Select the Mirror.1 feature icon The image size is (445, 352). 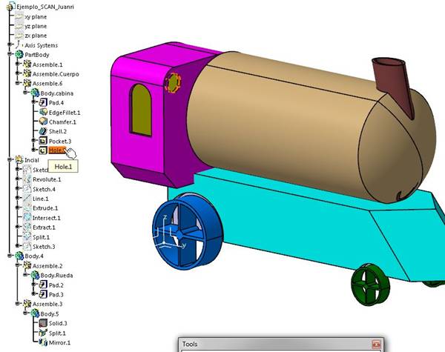click(43, 343)
